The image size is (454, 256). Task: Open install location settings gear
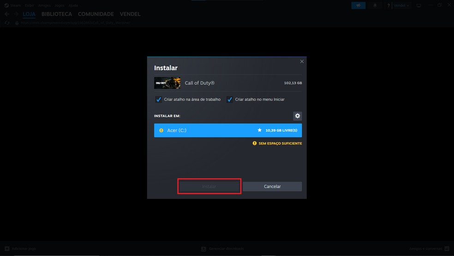click(x=297, y=116)
